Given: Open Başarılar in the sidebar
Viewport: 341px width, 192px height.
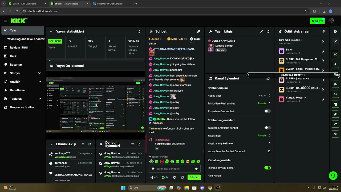Looking at the screenshot, I should point(23,65).
